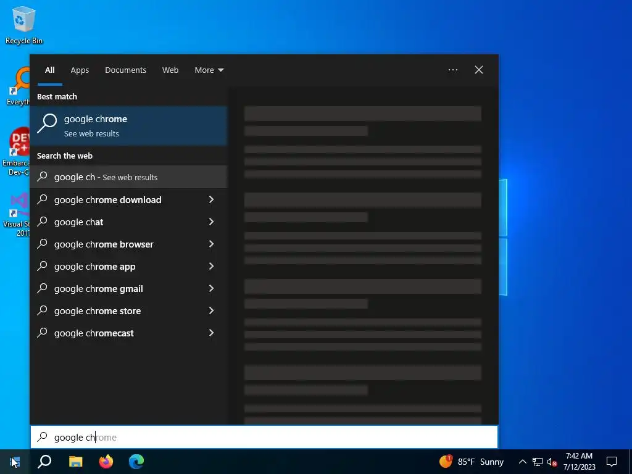
Task: Click the search icon beside 'google chrome gmail'
Action: pos(43,288)
